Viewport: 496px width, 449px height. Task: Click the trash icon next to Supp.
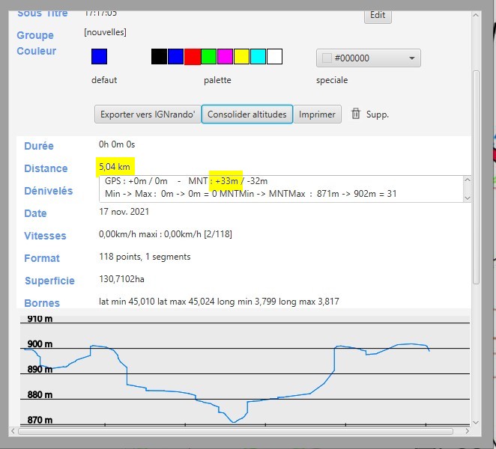click(x=356, y=114)
